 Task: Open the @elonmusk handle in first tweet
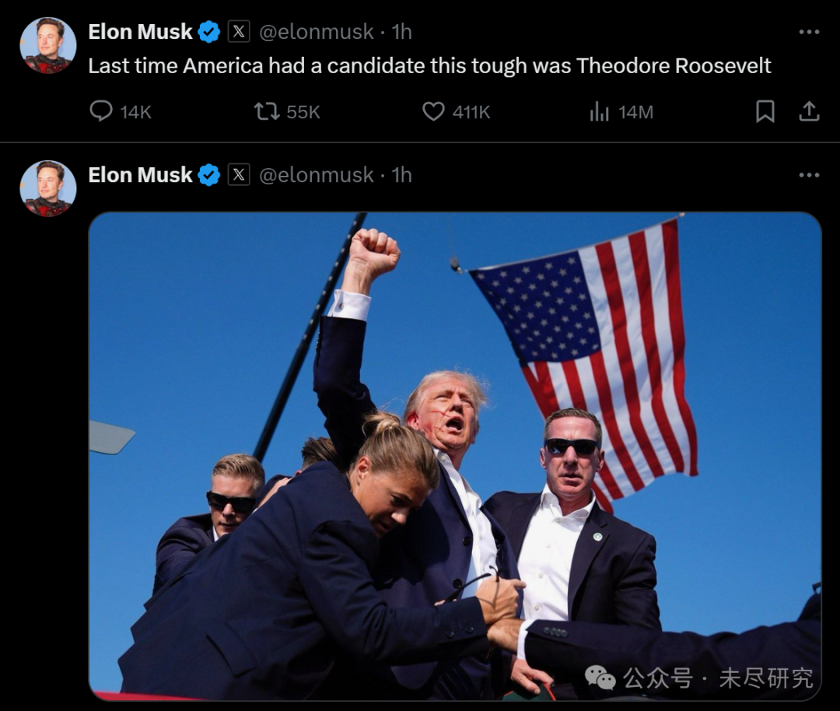(316, 32)
